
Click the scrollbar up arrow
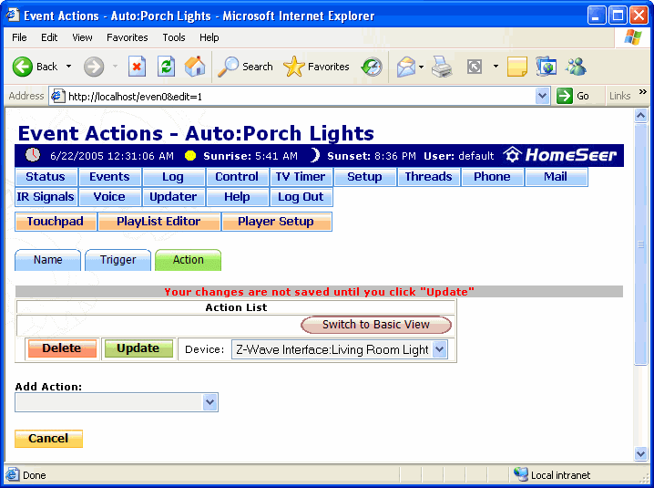640,115
